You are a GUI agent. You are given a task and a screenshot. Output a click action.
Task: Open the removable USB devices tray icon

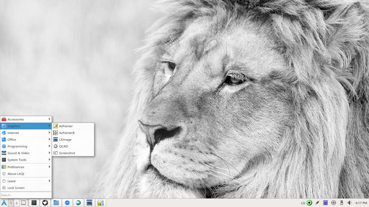point(341,203)
